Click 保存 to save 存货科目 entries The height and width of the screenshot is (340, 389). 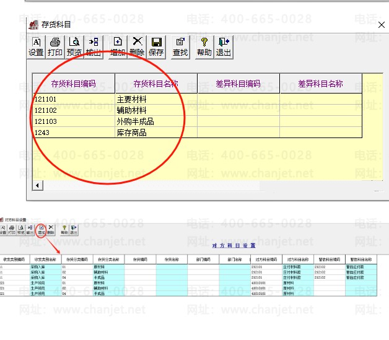[156, 47]
